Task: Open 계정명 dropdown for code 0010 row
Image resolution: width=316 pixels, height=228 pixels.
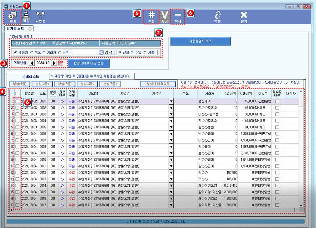Action: click(171, 160)
